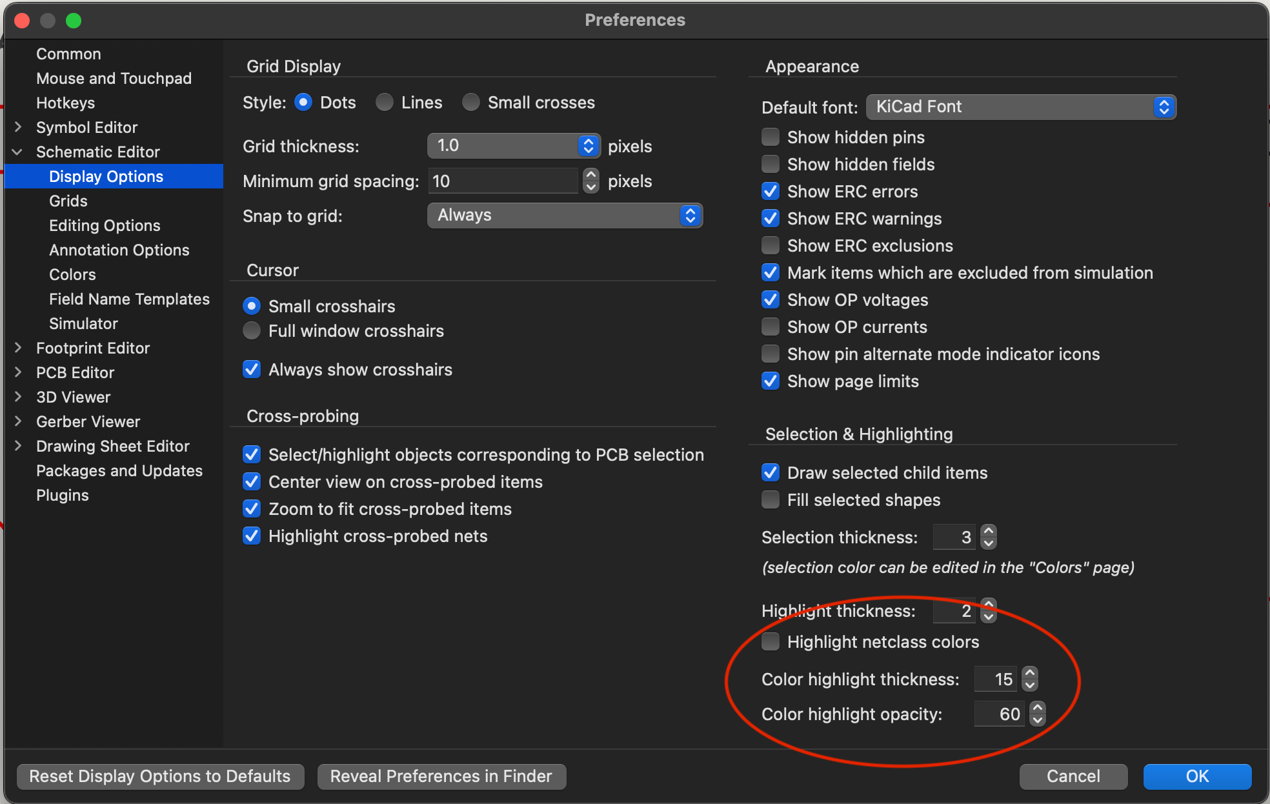Toggle Highlight cross-probed nets checkbox
The image size is (1270, 804).
tap(252, 536)
